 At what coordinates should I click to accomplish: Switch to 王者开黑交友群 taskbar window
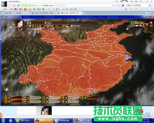63,121
